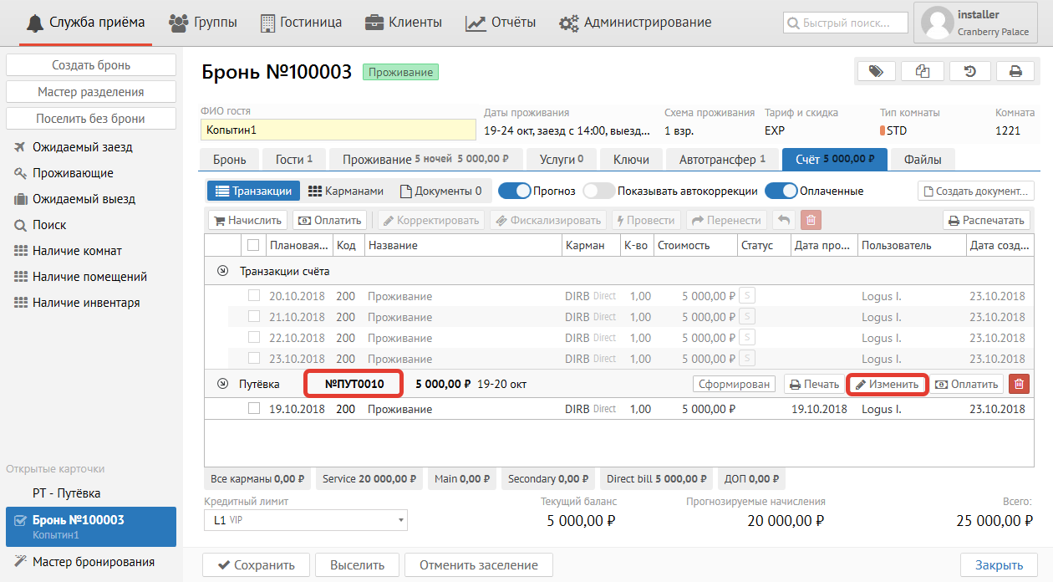Viewport: 1053px width, 582px height.
Task: Open Кредитный лимит dropdown
Action: coord(306,520)
